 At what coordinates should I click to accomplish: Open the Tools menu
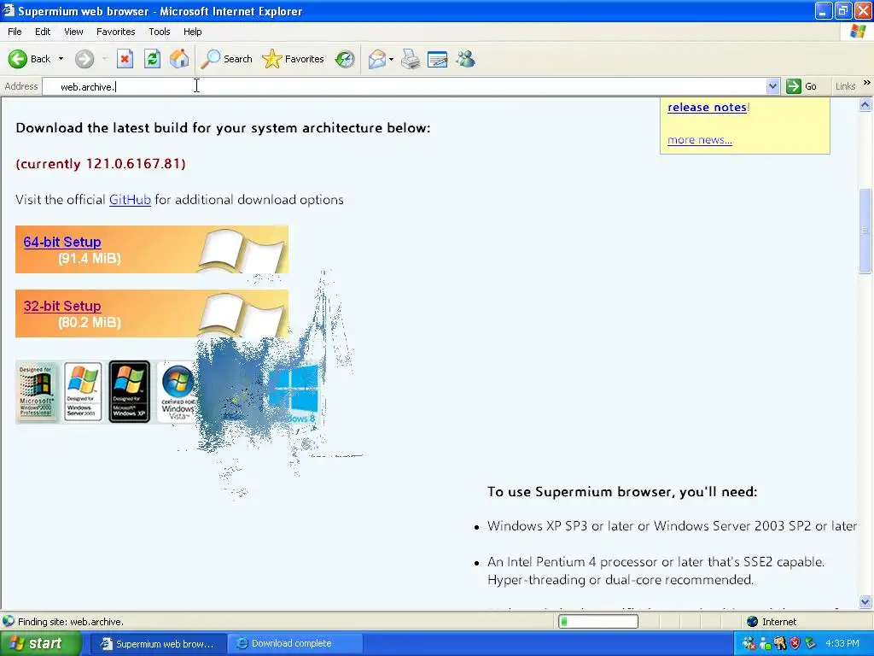tap(160, 32)
